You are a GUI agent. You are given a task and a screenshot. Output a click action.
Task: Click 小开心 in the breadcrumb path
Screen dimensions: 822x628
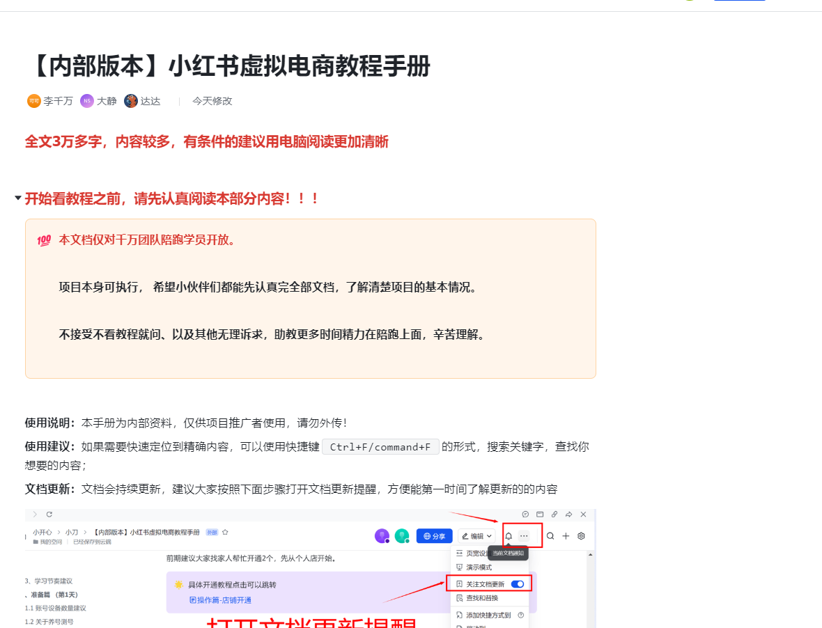click(42, 532)
